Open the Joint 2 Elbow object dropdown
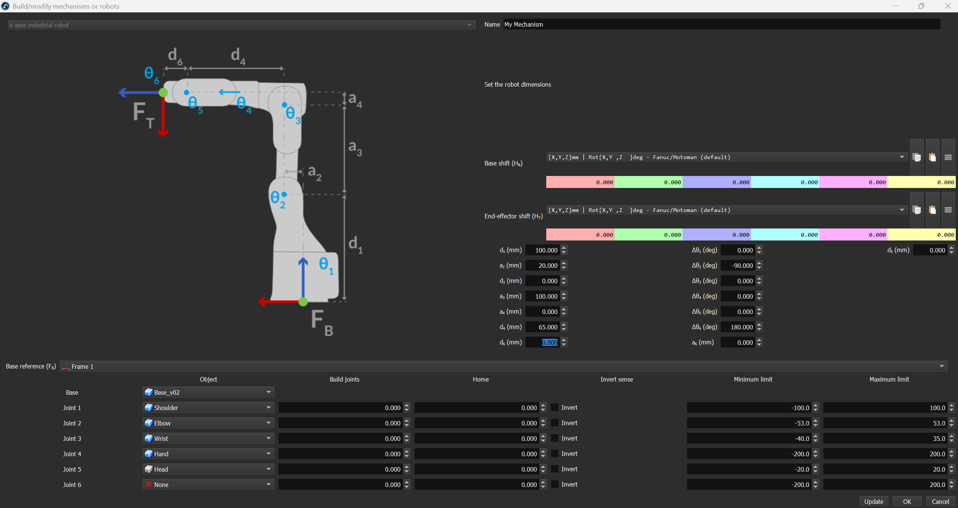Image resolution: width=958 pixels, height=508 pixels. (x=268, y=423)
